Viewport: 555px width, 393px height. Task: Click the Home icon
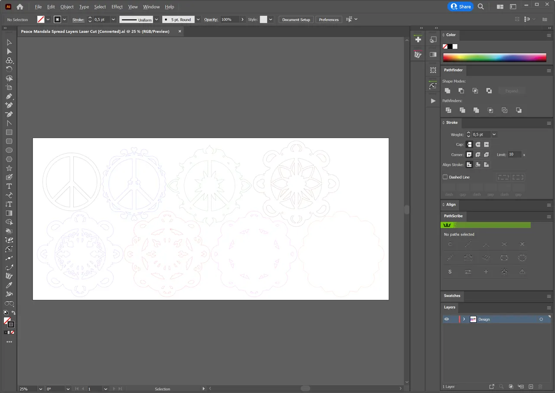click(x=20, y=6)
